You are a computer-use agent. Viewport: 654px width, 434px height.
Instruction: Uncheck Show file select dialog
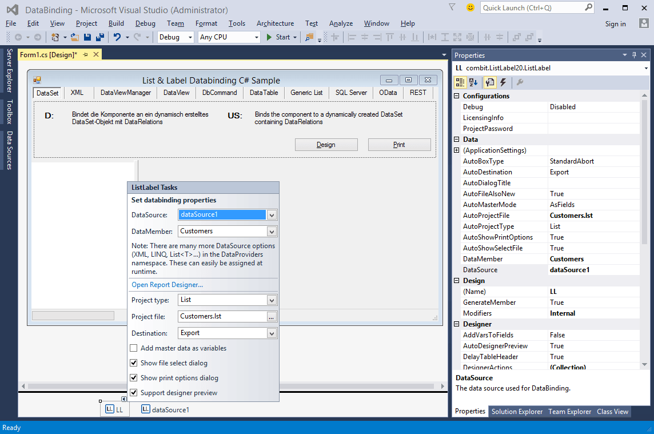click(x=133, y=363)
